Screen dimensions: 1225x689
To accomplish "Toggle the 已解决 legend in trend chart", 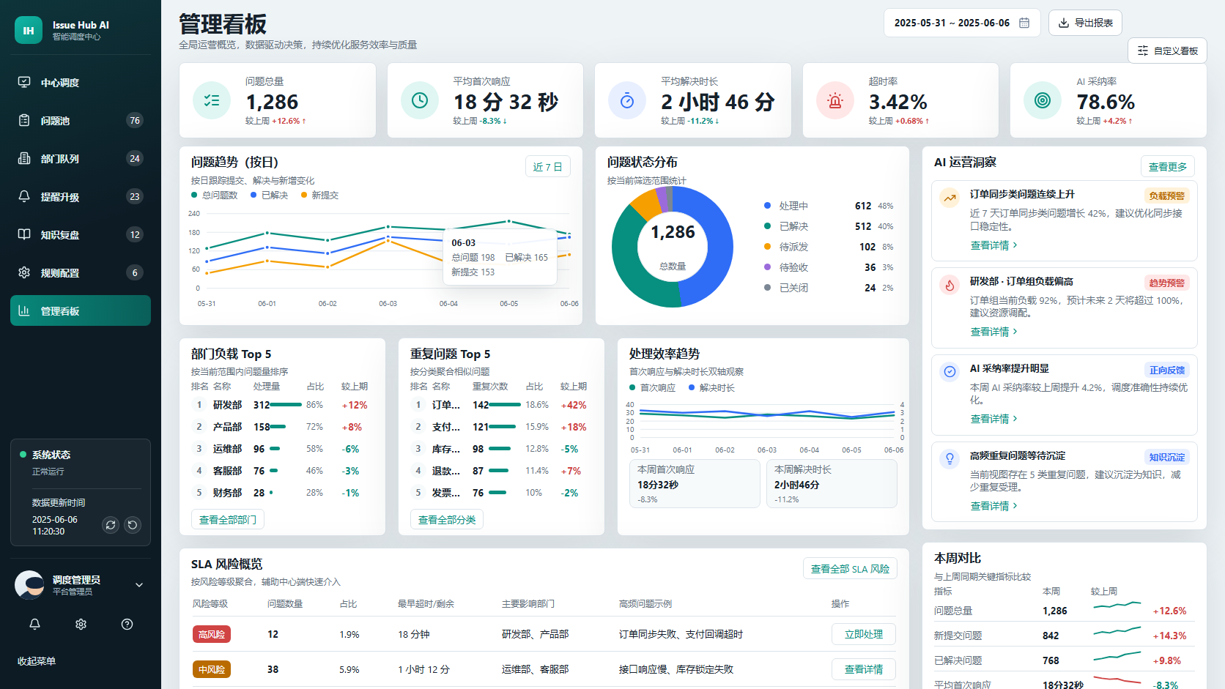I will point(269,195).
